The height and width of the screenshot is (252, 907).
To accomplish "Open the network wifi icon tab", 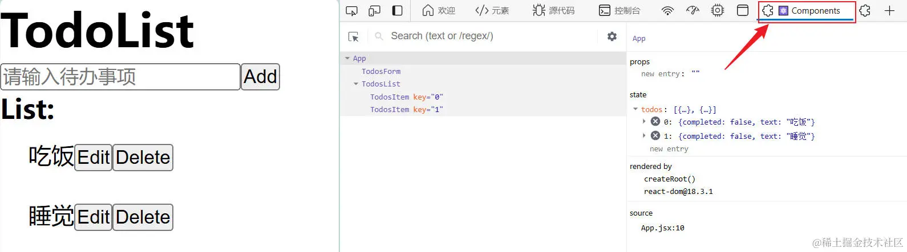I will tap(667, 11).
